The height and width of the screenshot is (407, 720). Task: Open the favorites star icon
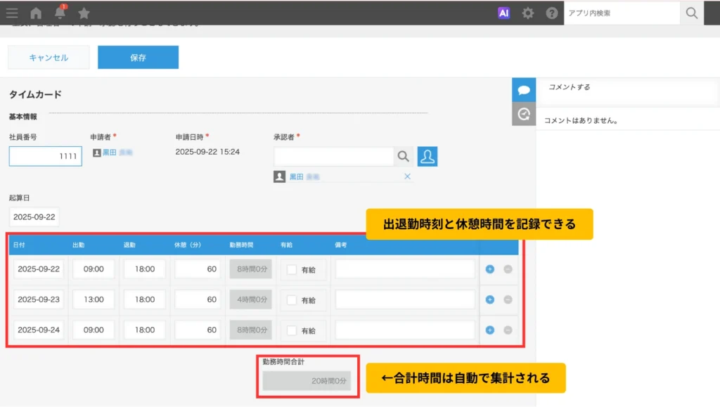click(x=84, y=13)
